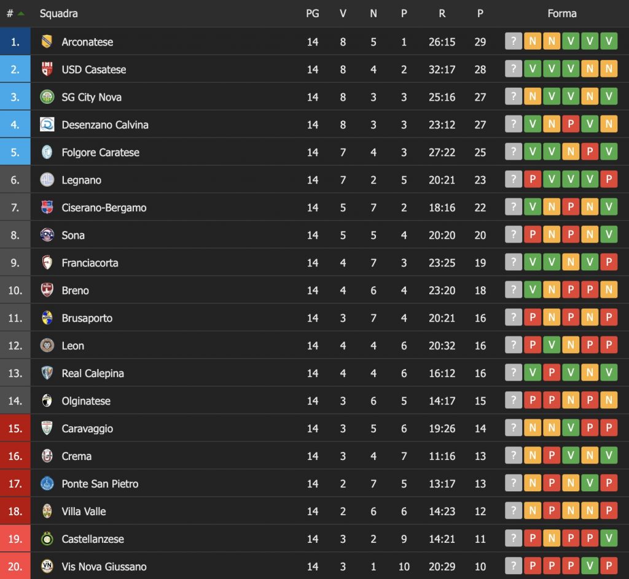Open the Legnano team page link
The image size is (629, 579).
point(81,180)
